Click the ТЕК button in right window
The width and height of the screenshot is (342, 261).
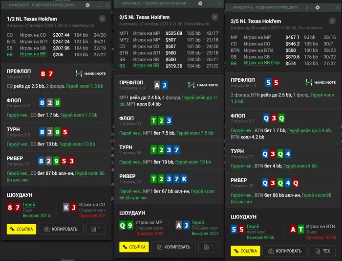(x=323, y=251)
